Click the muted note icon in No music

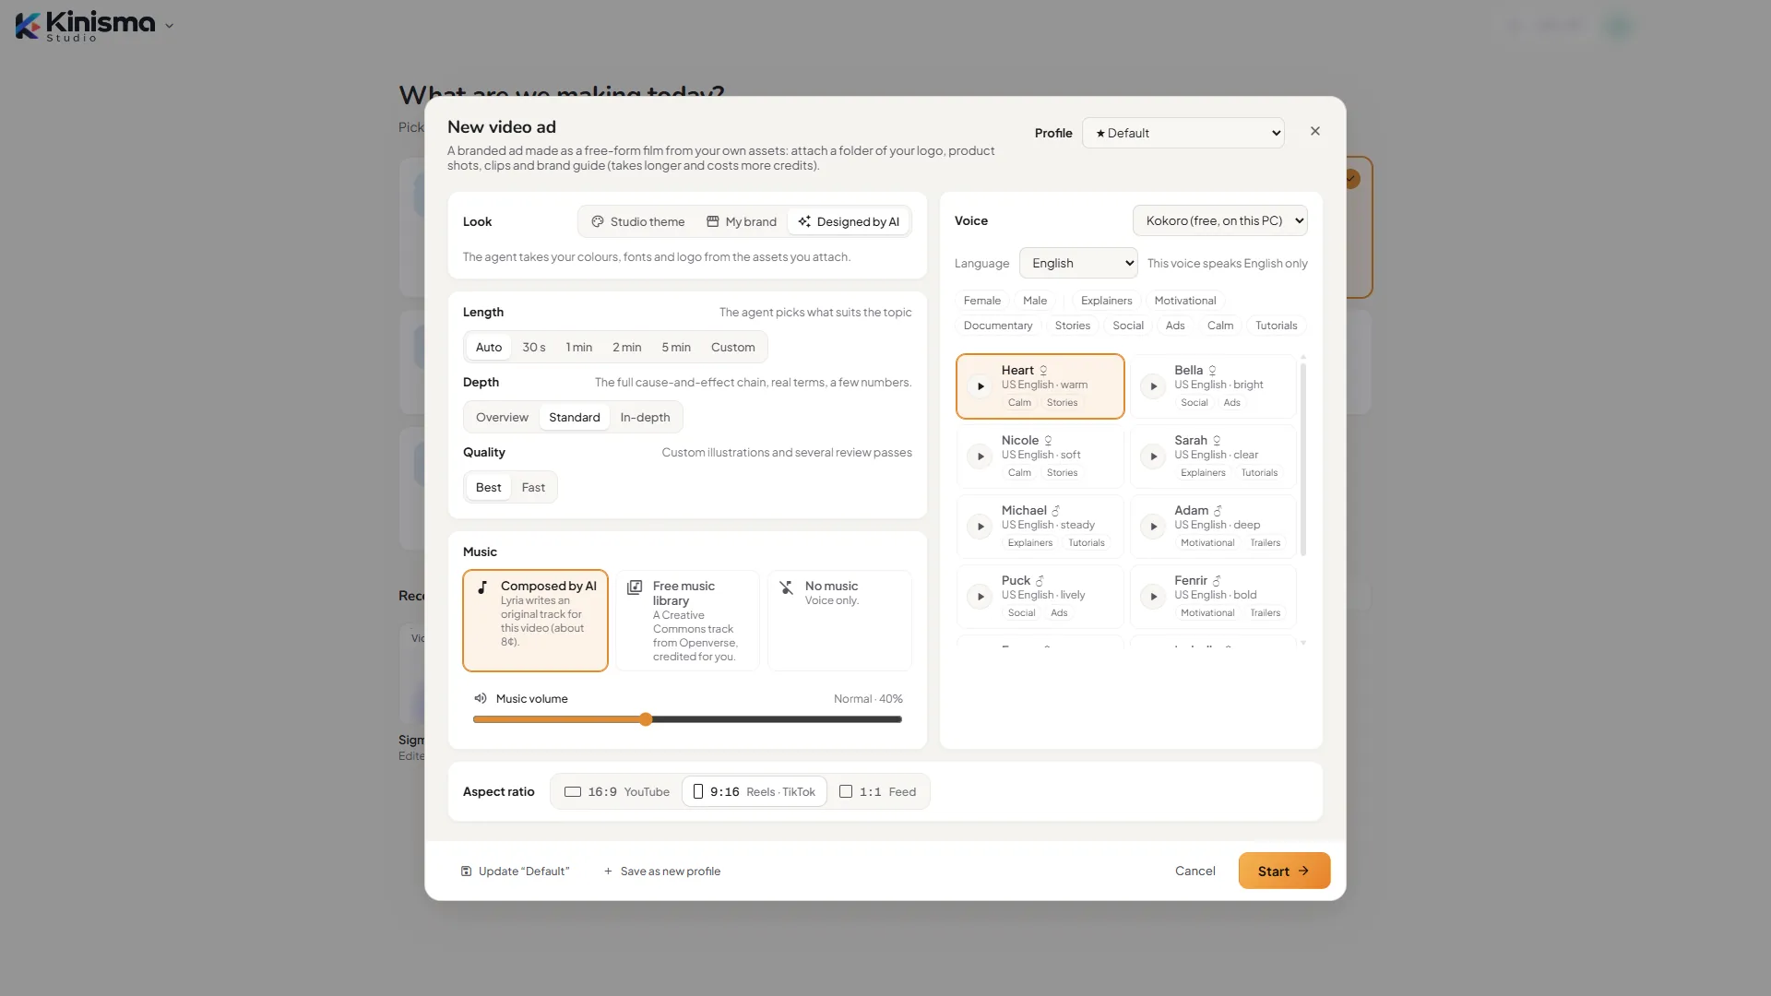tap(787, 587)
